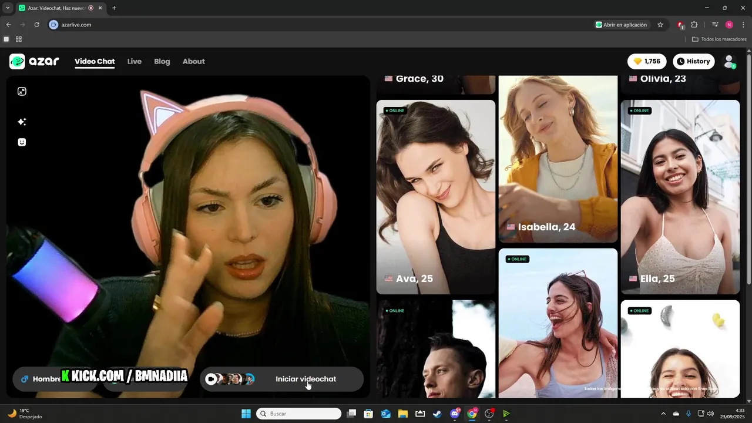This screenshot has height=423, width=752.
Task: Open the weather widget 19°C Despejado
Action: coord(23,414)
